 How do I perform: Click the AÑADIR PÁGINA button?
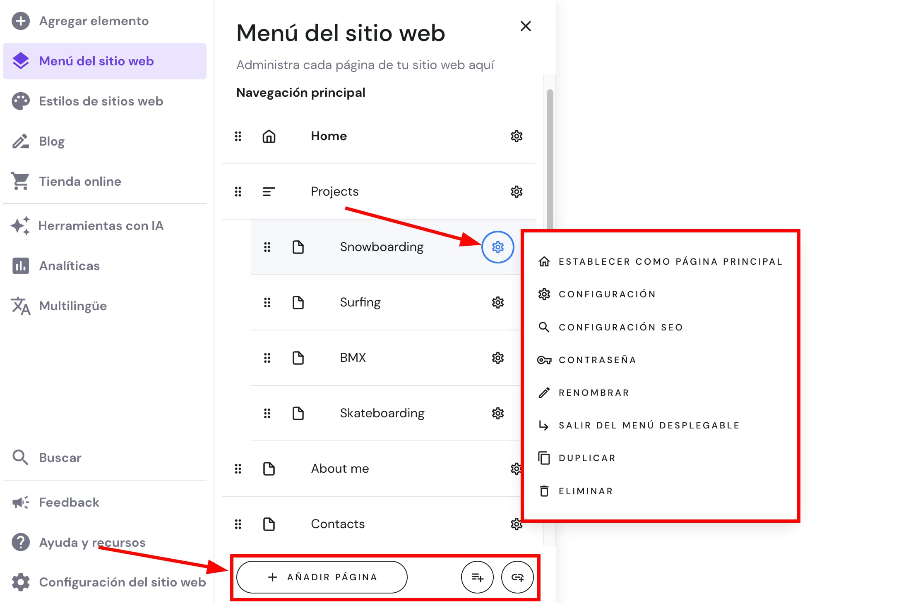pyautogui.click(x=322, y=577)
